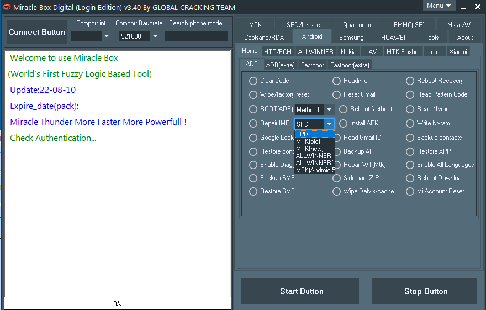Viewport: 486px width, 310px height.
Task: Select the Install APK radio button
Action: tap(343, 123)
